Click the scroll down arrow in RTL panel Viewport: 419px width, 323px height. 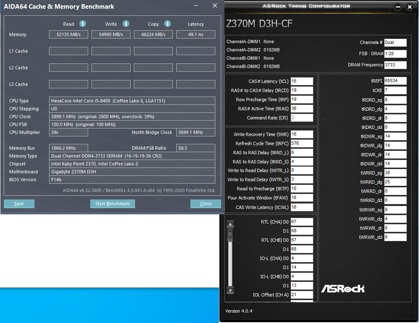pos(230,290)
